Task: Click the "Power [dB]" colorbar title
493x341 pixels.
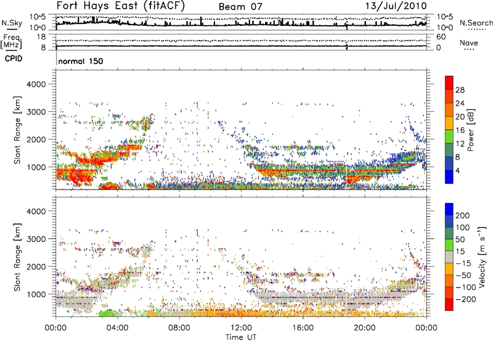Action: (471, 130)
